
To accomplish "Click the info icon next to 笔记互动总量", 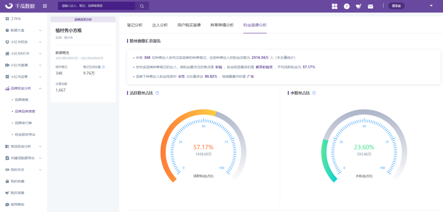I will coord(103,67).
